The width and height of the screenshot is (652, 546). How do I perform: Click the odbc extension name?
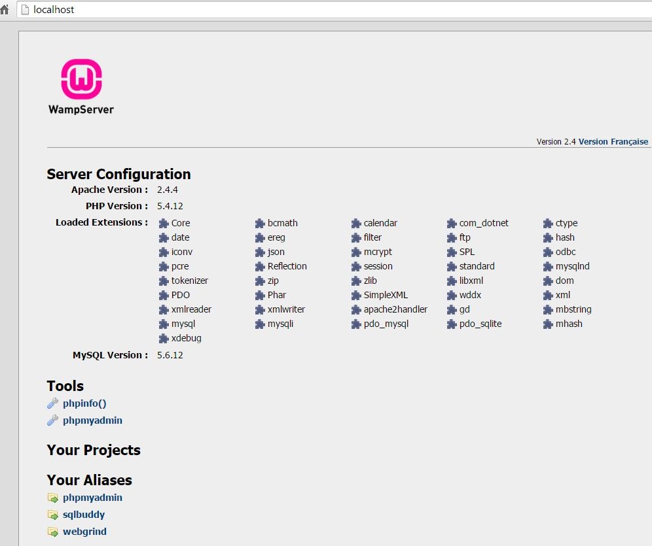coord(566,252)
